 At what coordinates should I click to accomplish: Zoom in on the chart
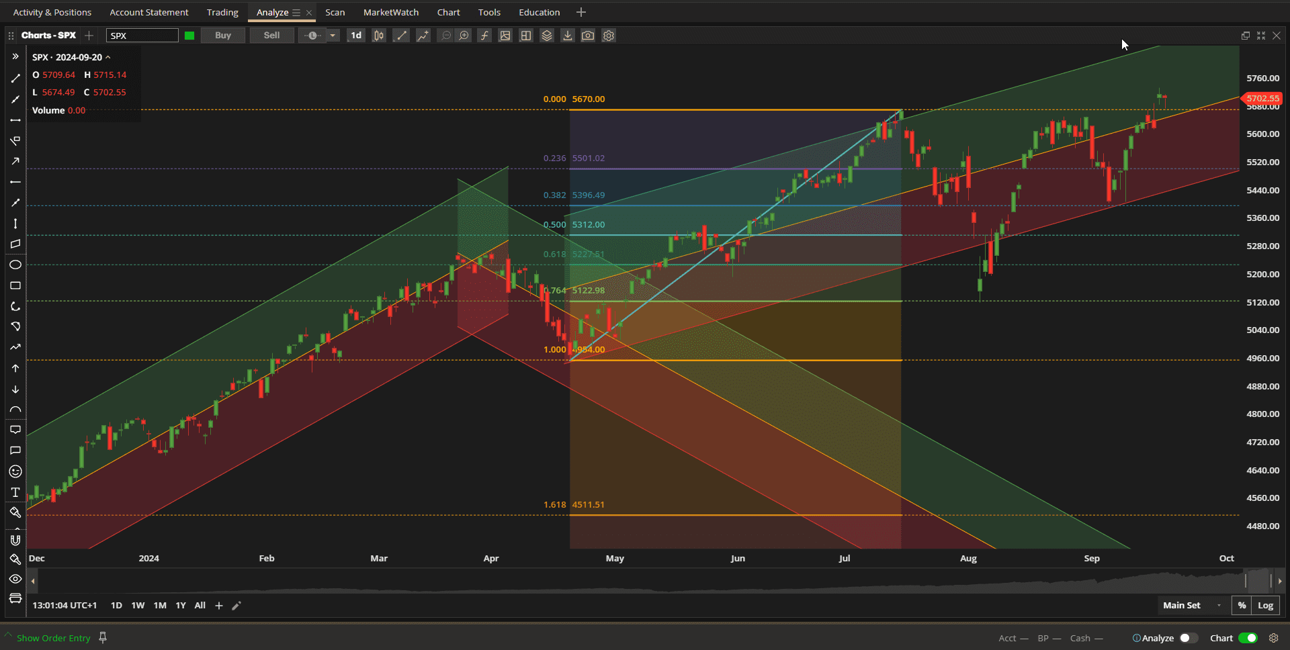coord(464,36)
